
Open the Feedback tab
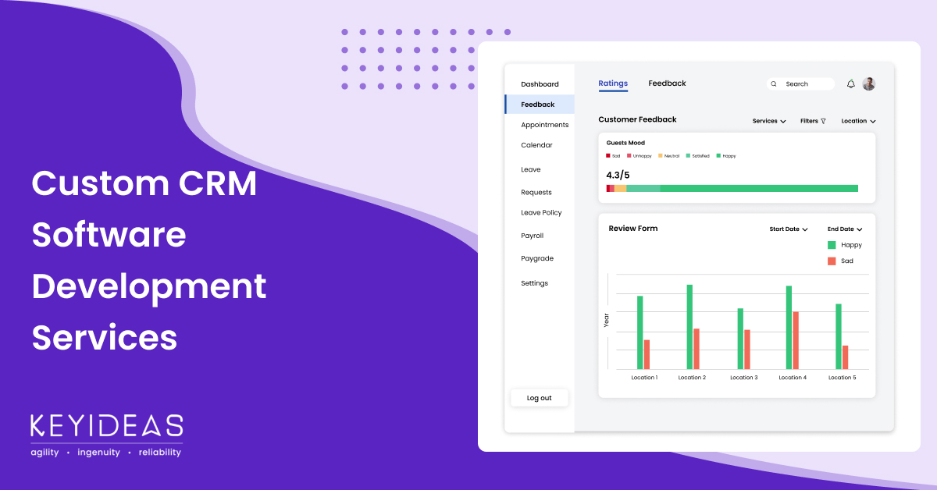(667, 83)
